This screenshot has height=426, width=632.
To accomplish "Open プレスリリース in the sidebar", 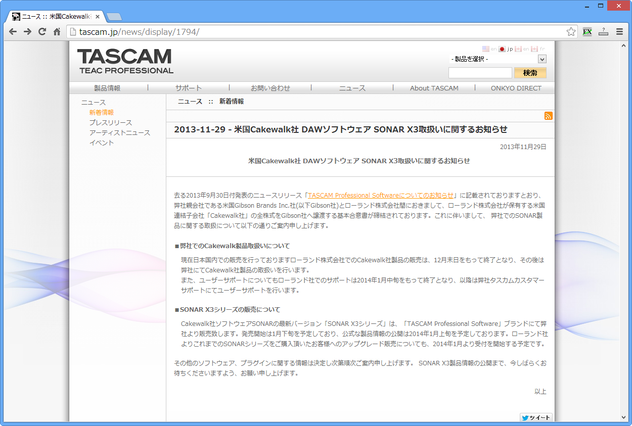I will [110, 122].
